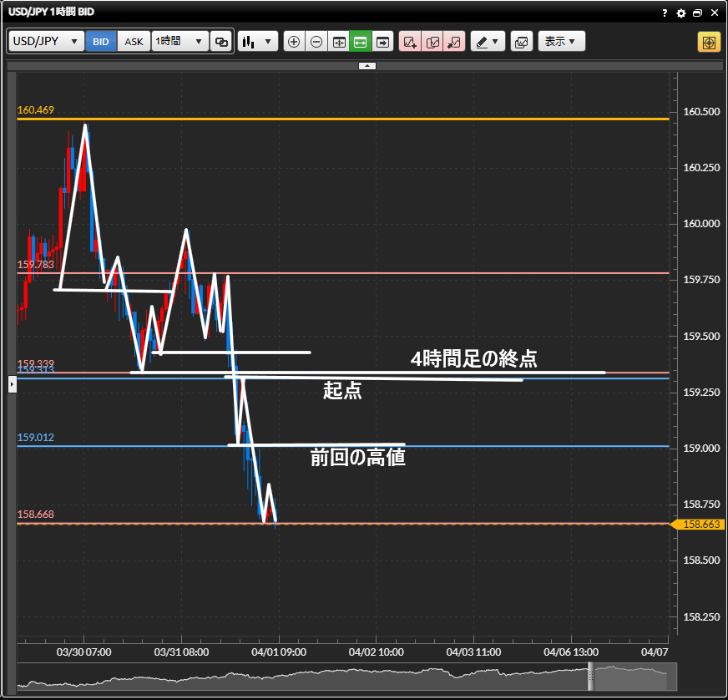The image size is (728, 700).
Task: Open the drawing pen tool dropdown
Action: click(x=488, y=41)
